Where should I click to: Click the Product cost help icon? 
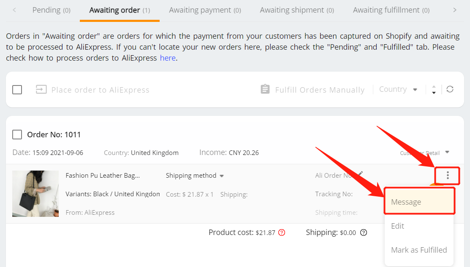tap(282, 232)
